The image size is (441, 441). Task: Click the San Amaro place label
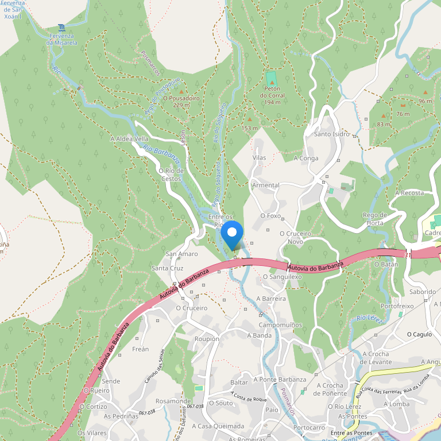(181, 254)
